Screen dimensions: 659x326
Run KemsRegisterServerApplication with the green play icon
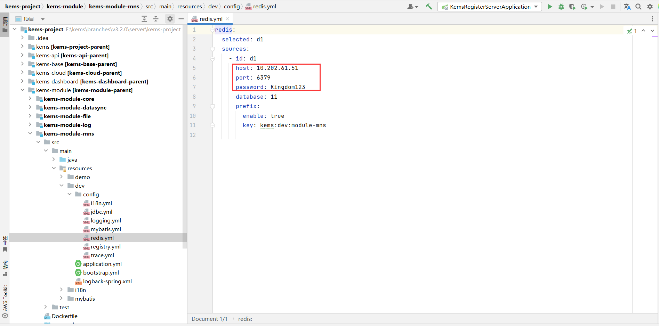550,7
